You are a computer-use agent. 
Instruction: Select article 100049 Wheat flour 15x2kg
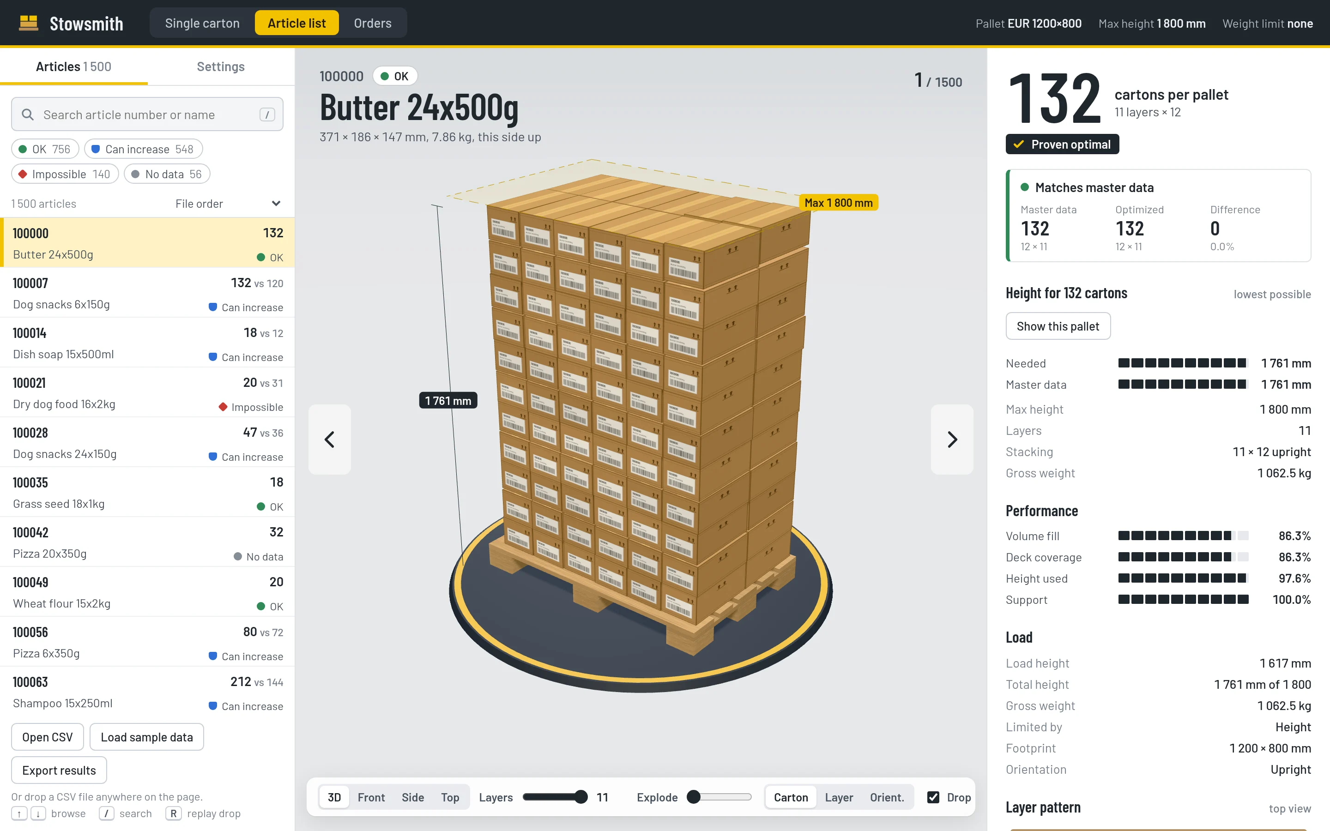tap(147, 592)
